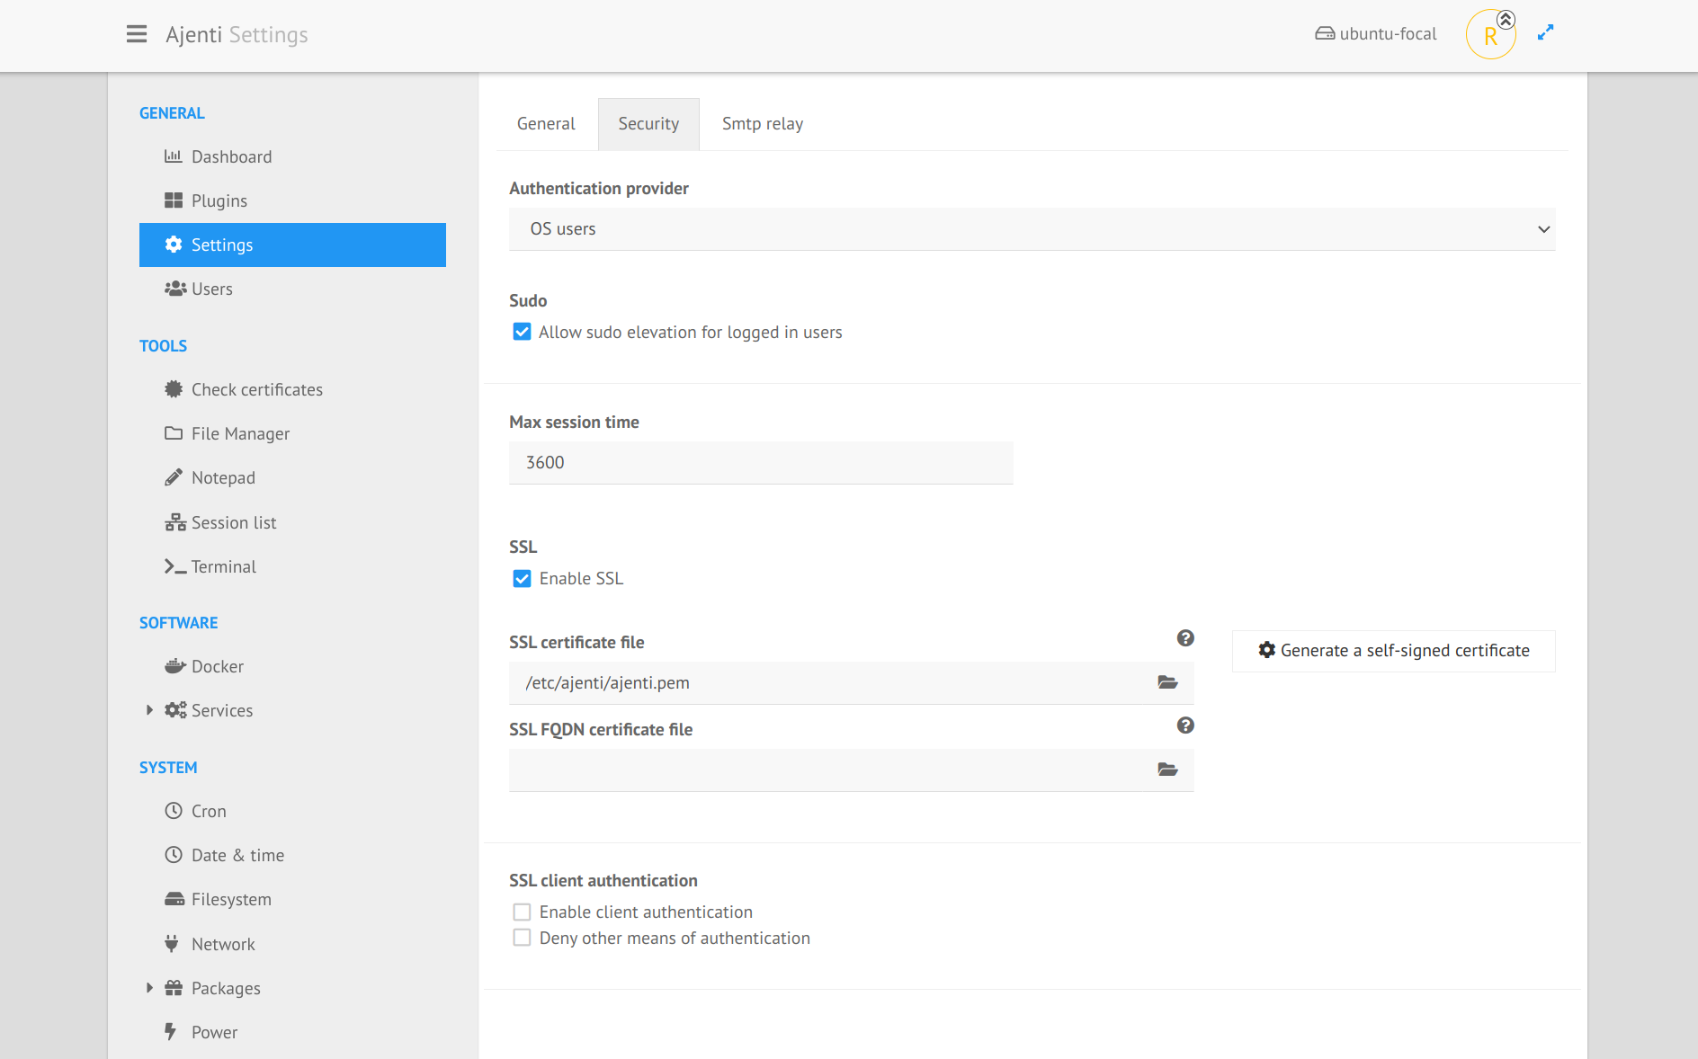Show help for SSL certificate file

pyautogui.click(x=1185, y=638)
